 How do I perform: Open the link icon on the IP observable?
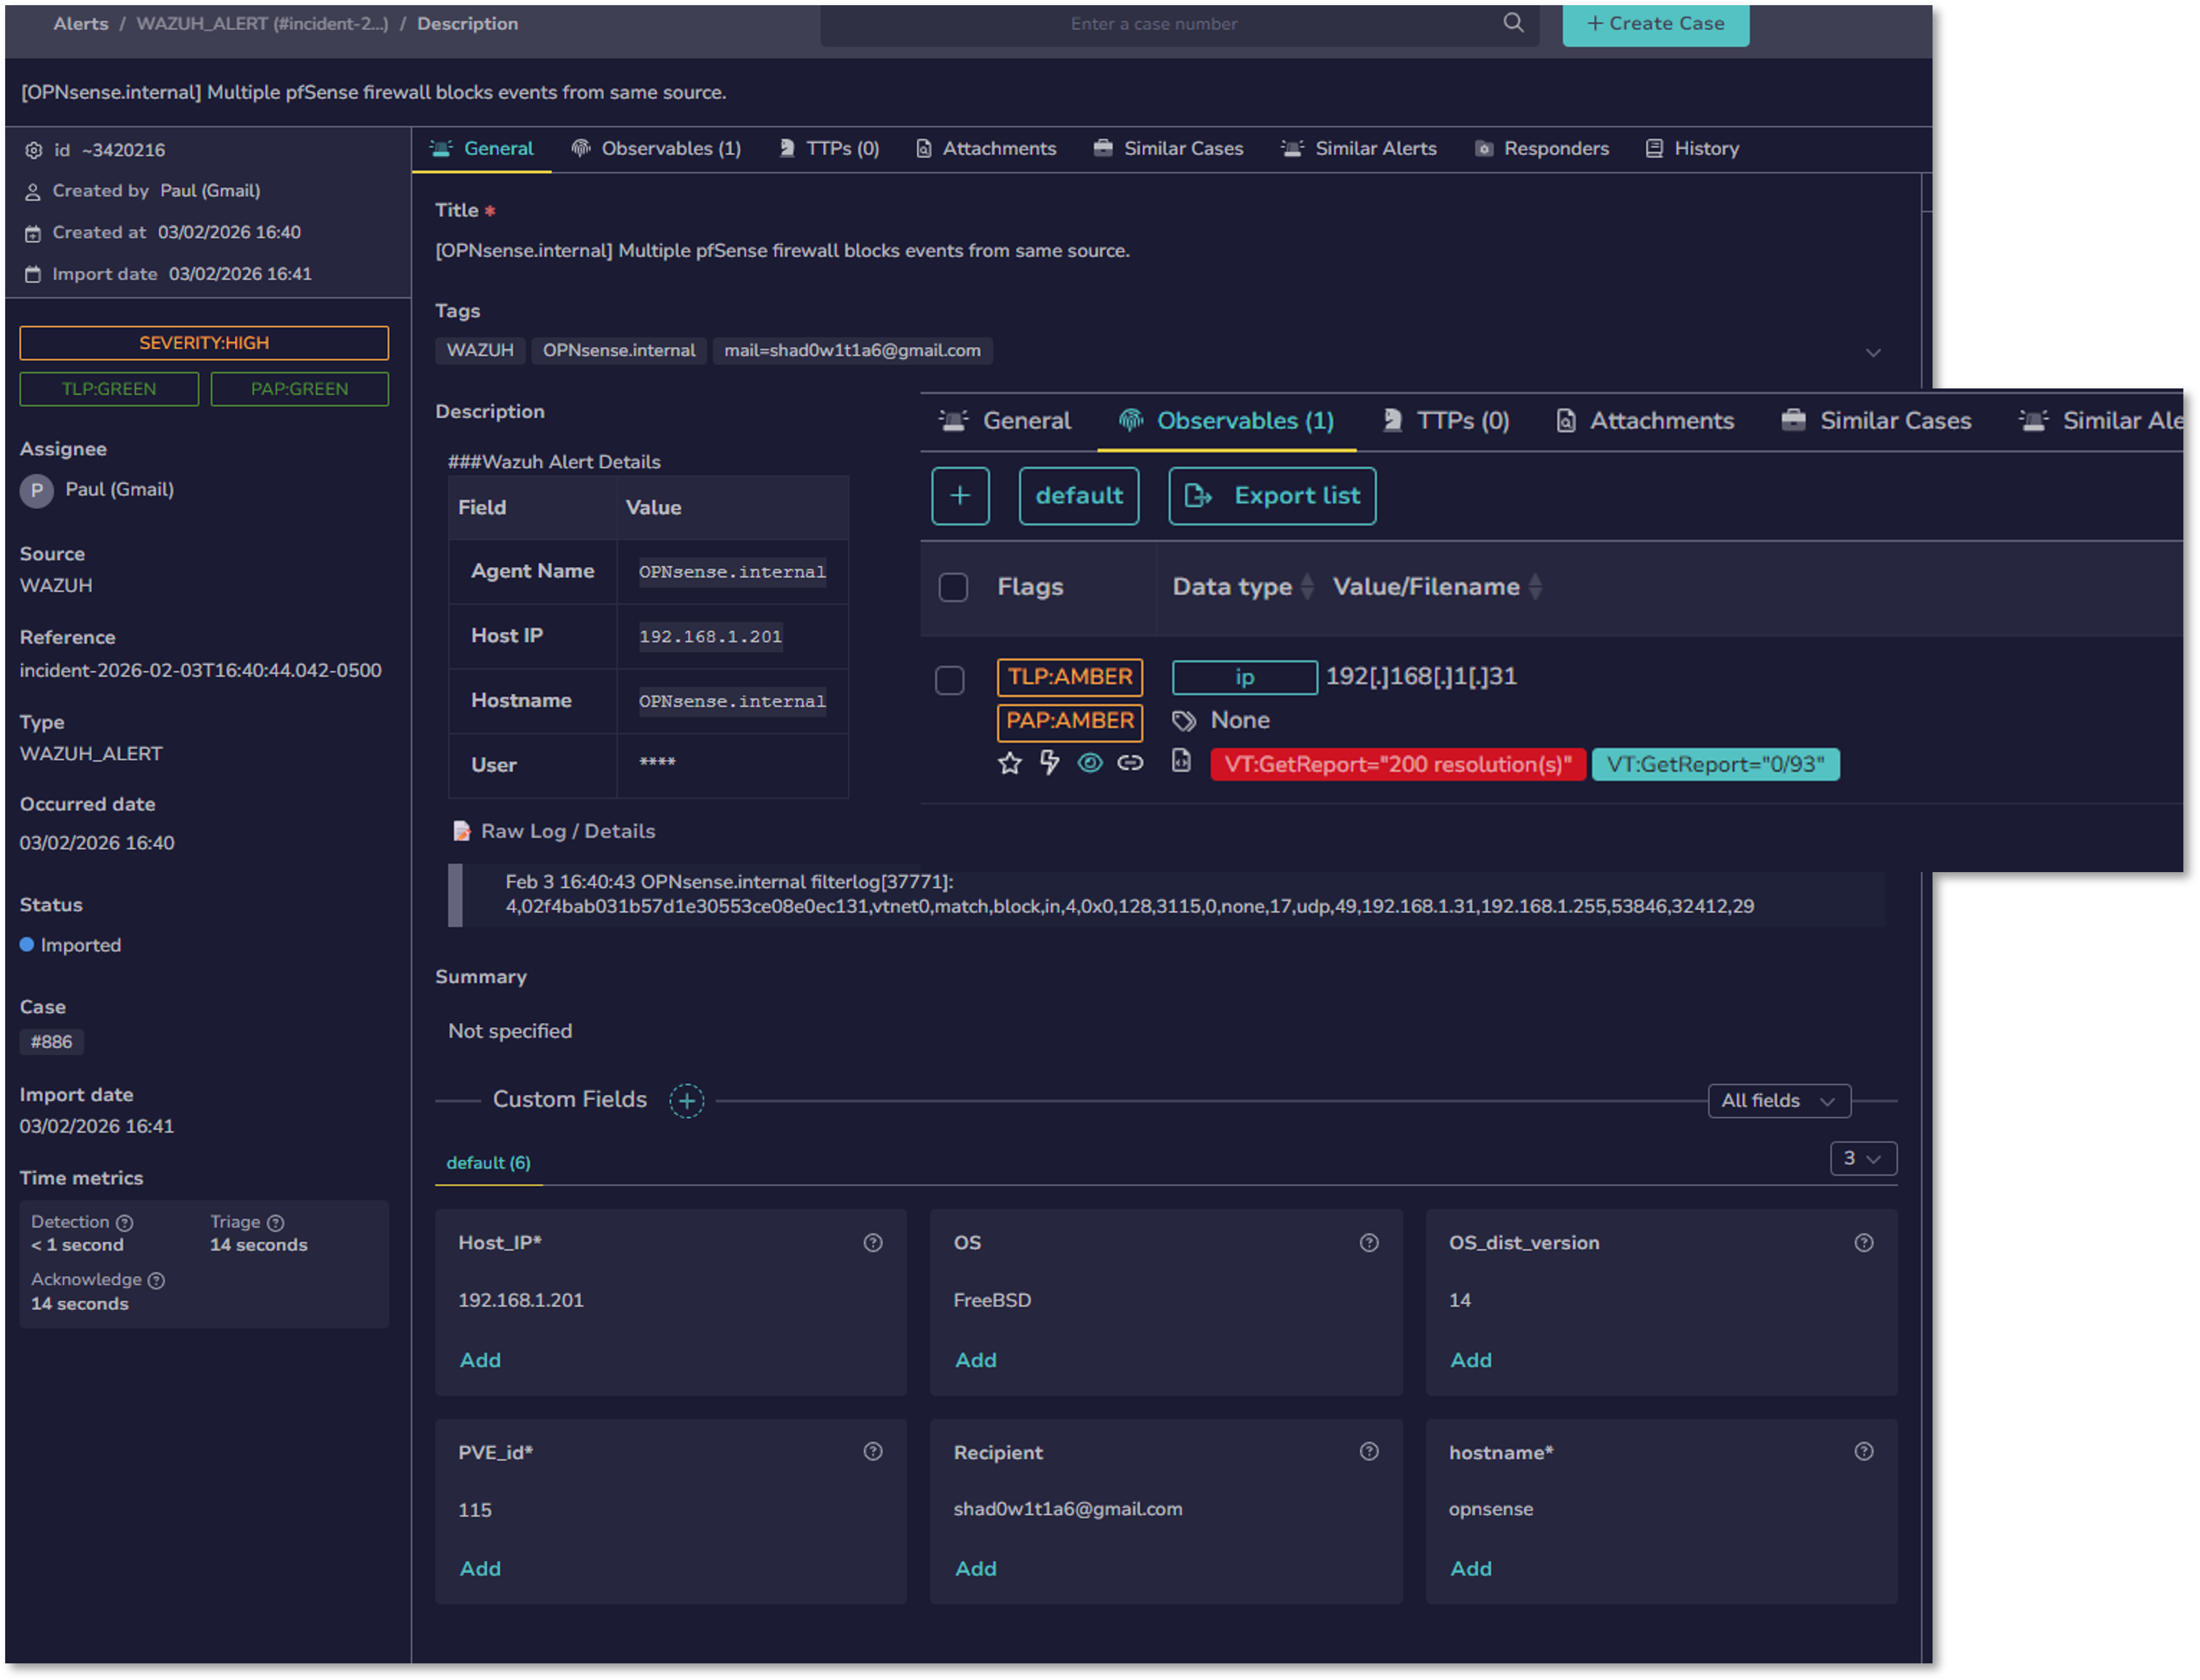1131,762
